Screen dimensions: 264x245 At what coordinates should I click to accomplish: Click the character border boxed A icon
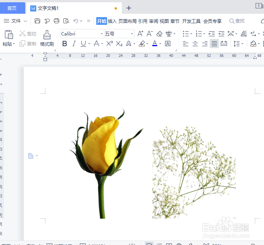[x=167, y=44]
